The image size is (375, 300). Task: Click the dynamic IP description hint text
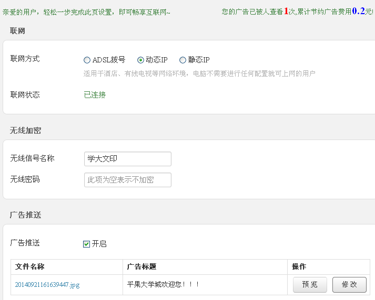[x=199, y=73]
